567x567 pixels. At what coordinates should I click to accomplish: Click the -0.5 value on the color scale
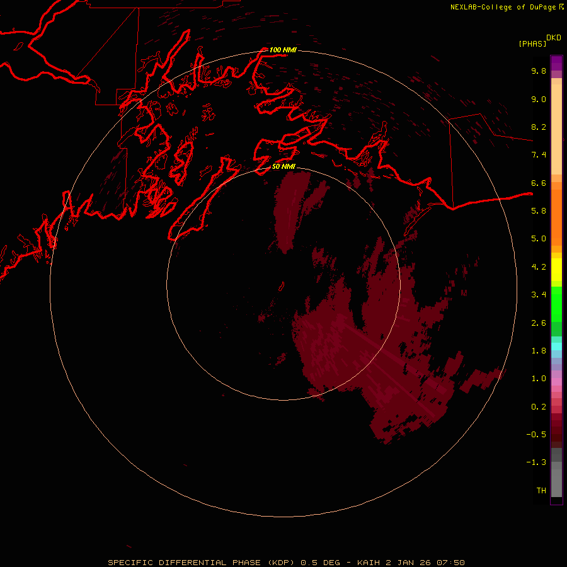click(x=536, y=435)
